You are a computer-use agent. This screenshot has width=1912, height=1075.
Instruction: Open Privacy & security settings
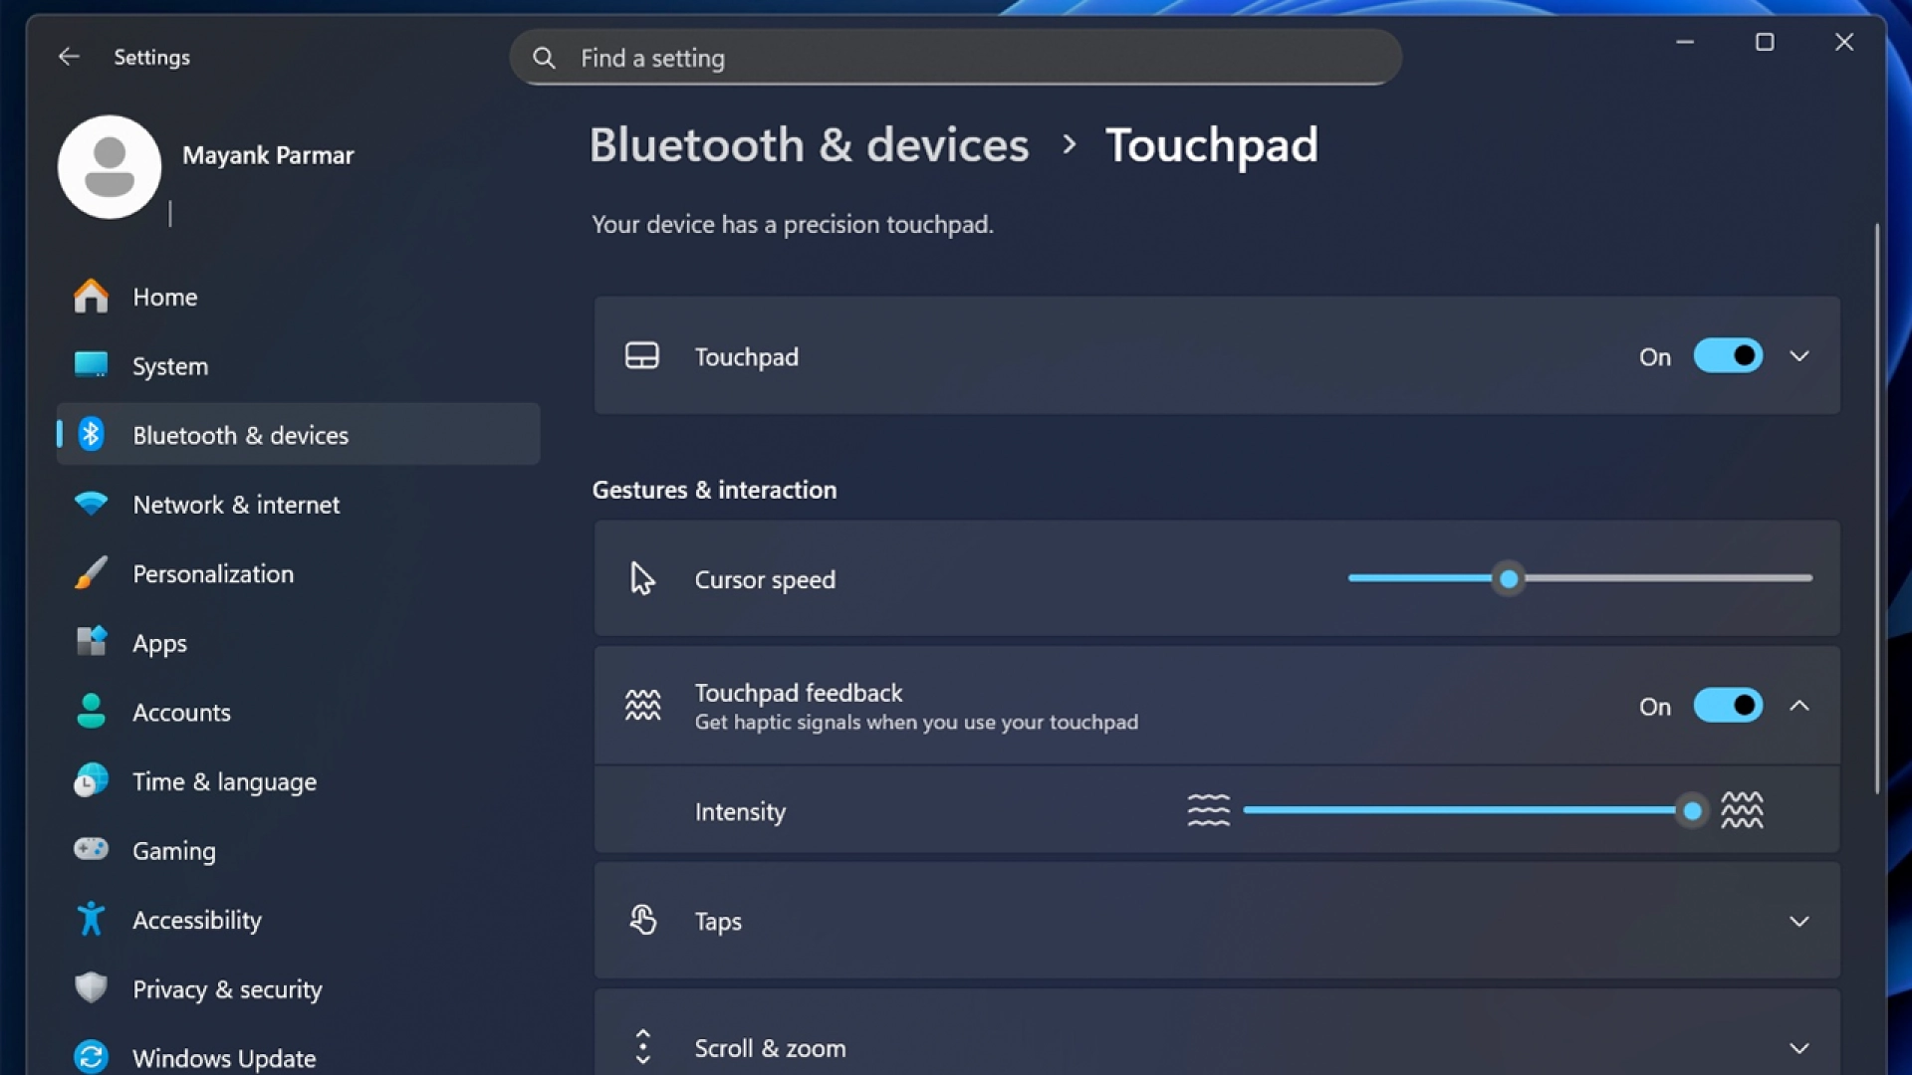tap(91, 988)
